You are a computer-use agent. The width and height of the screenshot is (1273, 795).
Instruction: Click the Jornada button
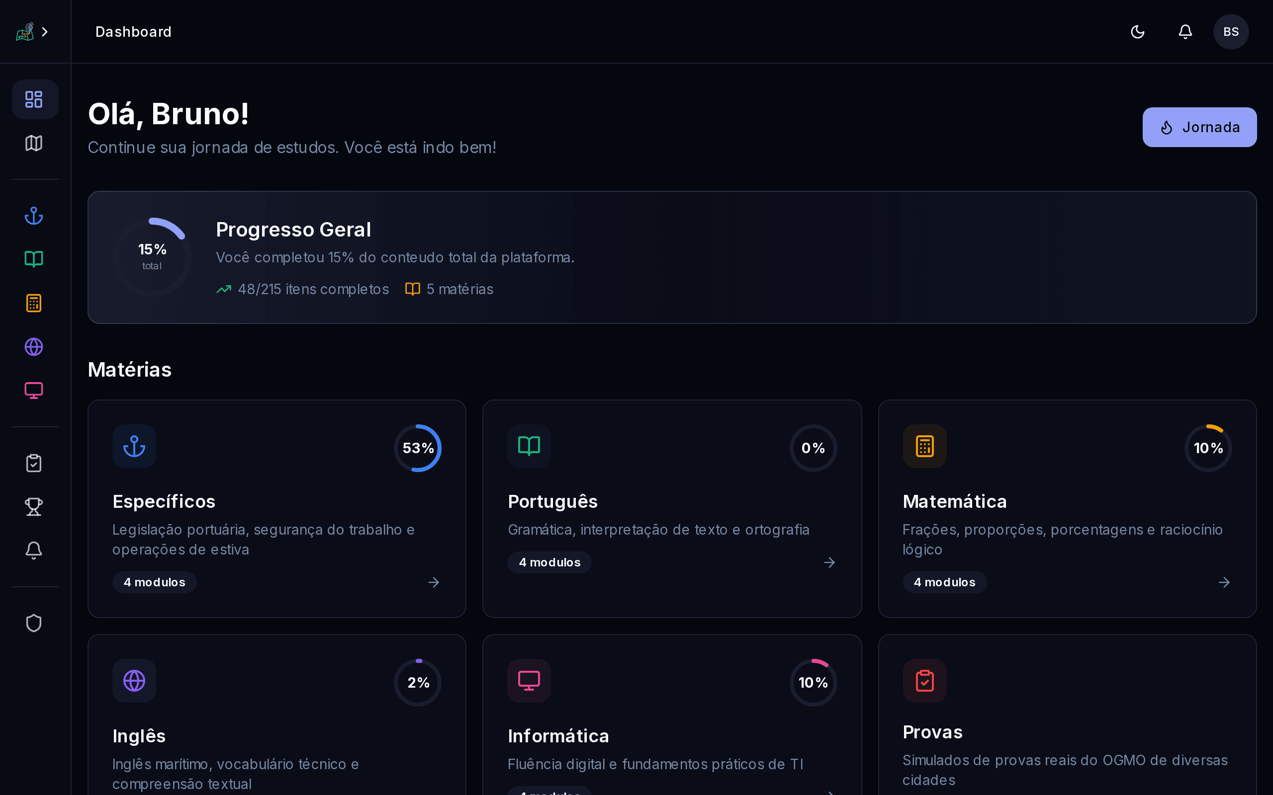1199,127
